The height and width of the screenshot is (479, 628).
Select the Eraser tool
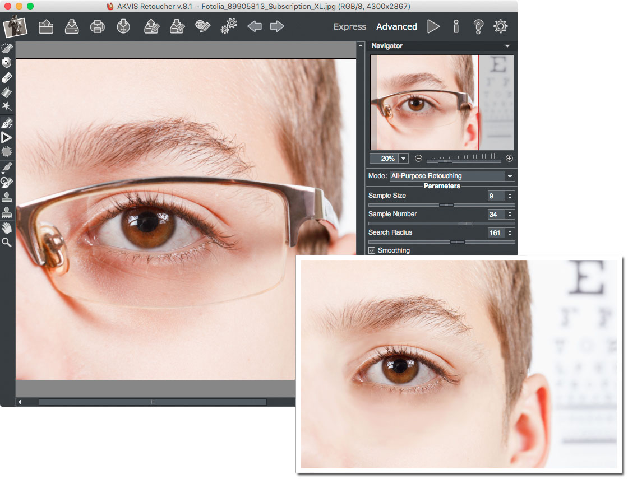(7, 77)
